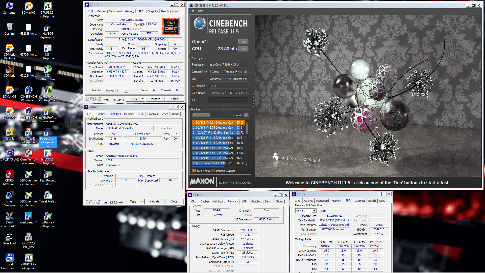Open the About tab in SPD CPU-Z window
The image size is (485, 273).
(382, 201)
